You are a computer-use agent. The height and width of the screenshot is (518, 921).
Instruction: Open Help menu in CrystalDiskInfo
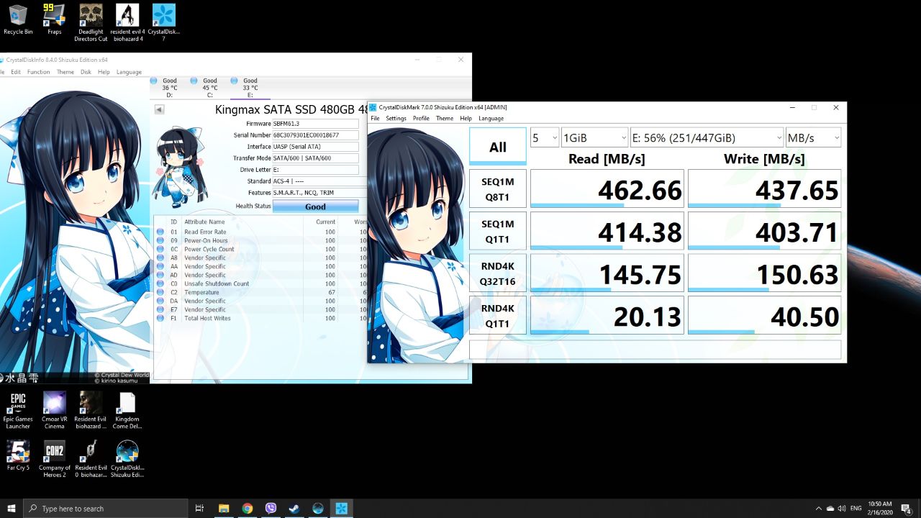pyautogui.click(x=104, y=72)
